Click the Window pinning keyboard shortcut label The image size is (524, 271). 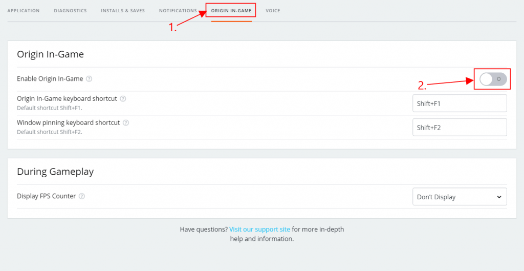(x=69, y=123)
